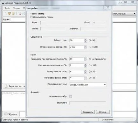
Task: Click the field showing 85 percent
Action: click(x=77, y=59)
